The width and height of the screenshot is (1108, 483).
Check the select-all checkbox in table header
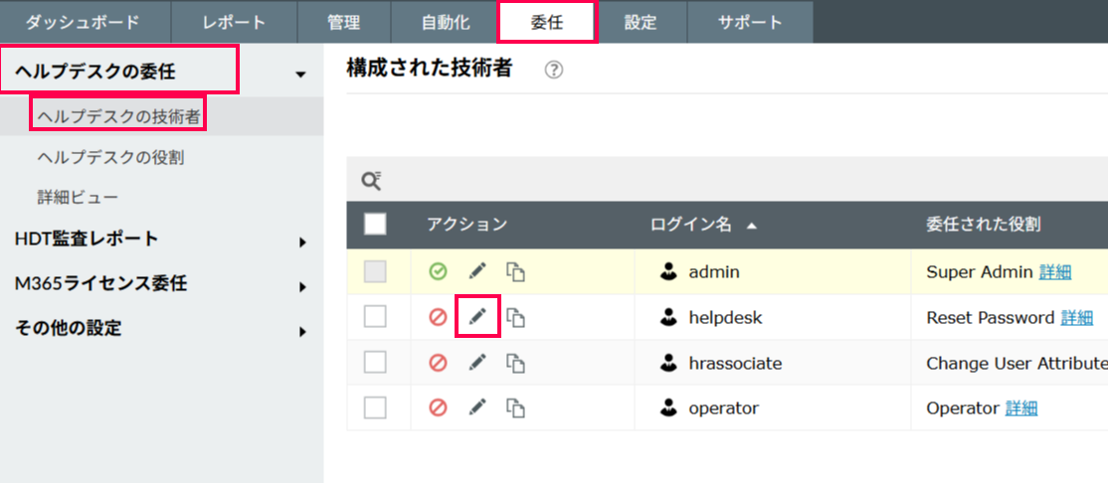click(x=375, y=225)
